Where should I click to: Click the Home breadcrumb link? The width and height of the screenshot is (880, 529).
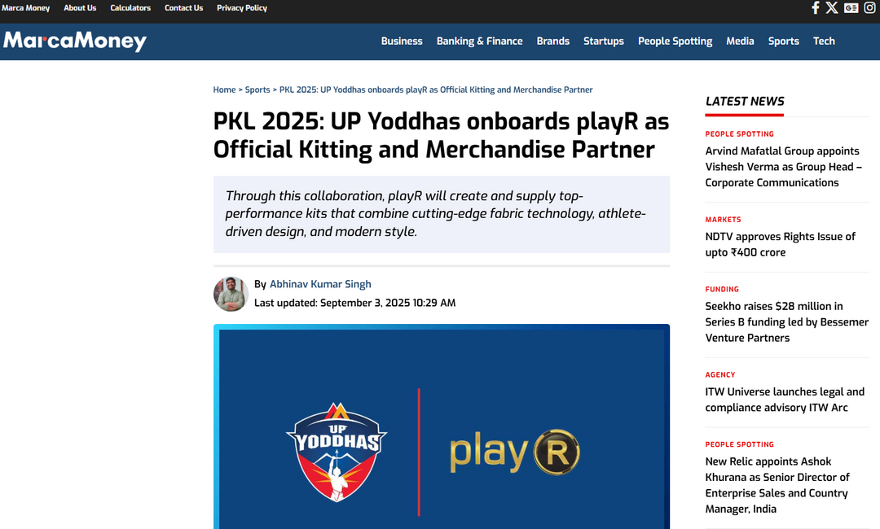coord(224,90)
